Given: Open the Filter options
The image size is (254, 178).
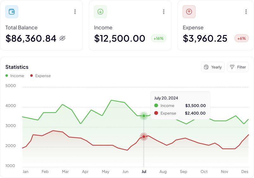Looking at the screenshot, I should (x=238, y=67).
